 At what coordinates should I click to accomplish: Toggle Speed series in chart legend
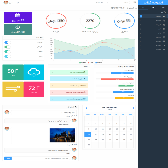pyautogui.click(x=82, y=63)
